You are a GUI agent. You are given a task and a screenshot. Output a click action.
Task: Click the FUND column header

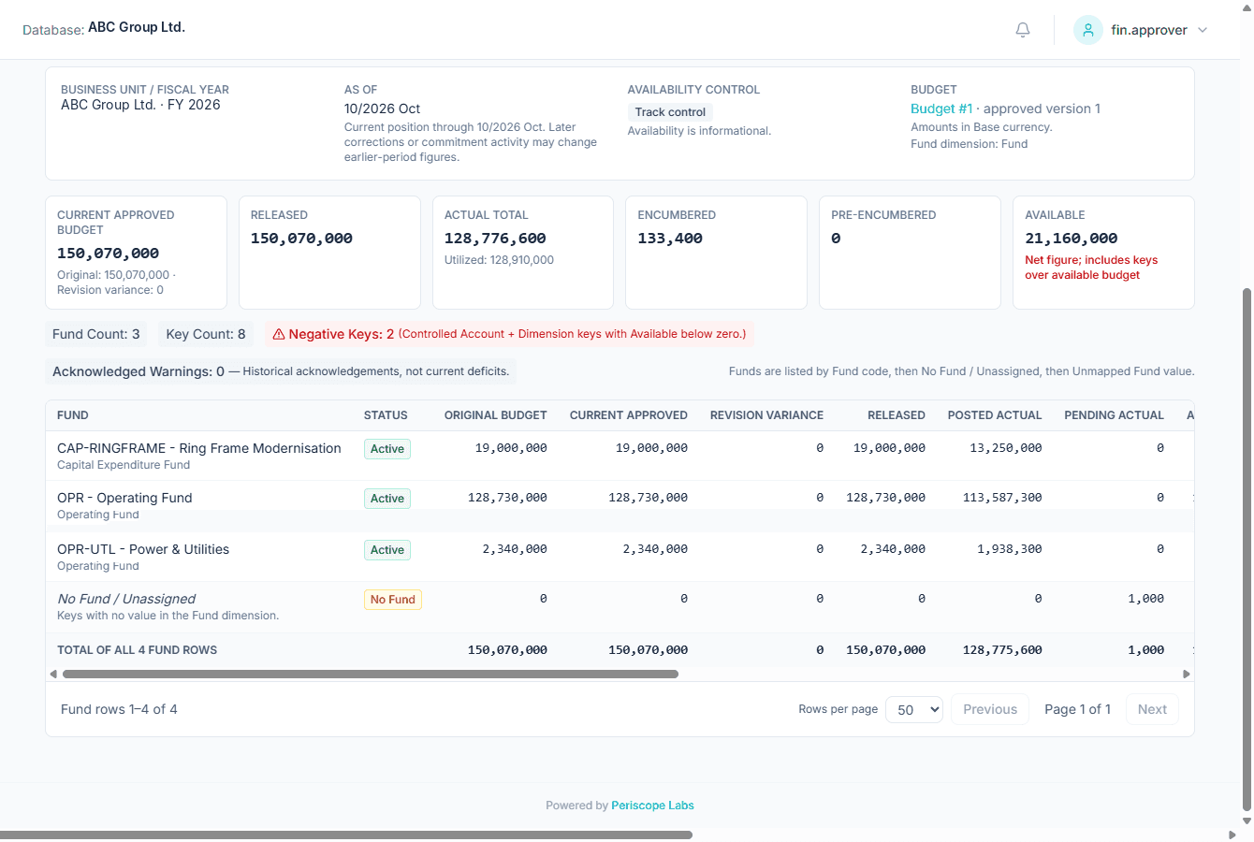[x=73, y=415]
